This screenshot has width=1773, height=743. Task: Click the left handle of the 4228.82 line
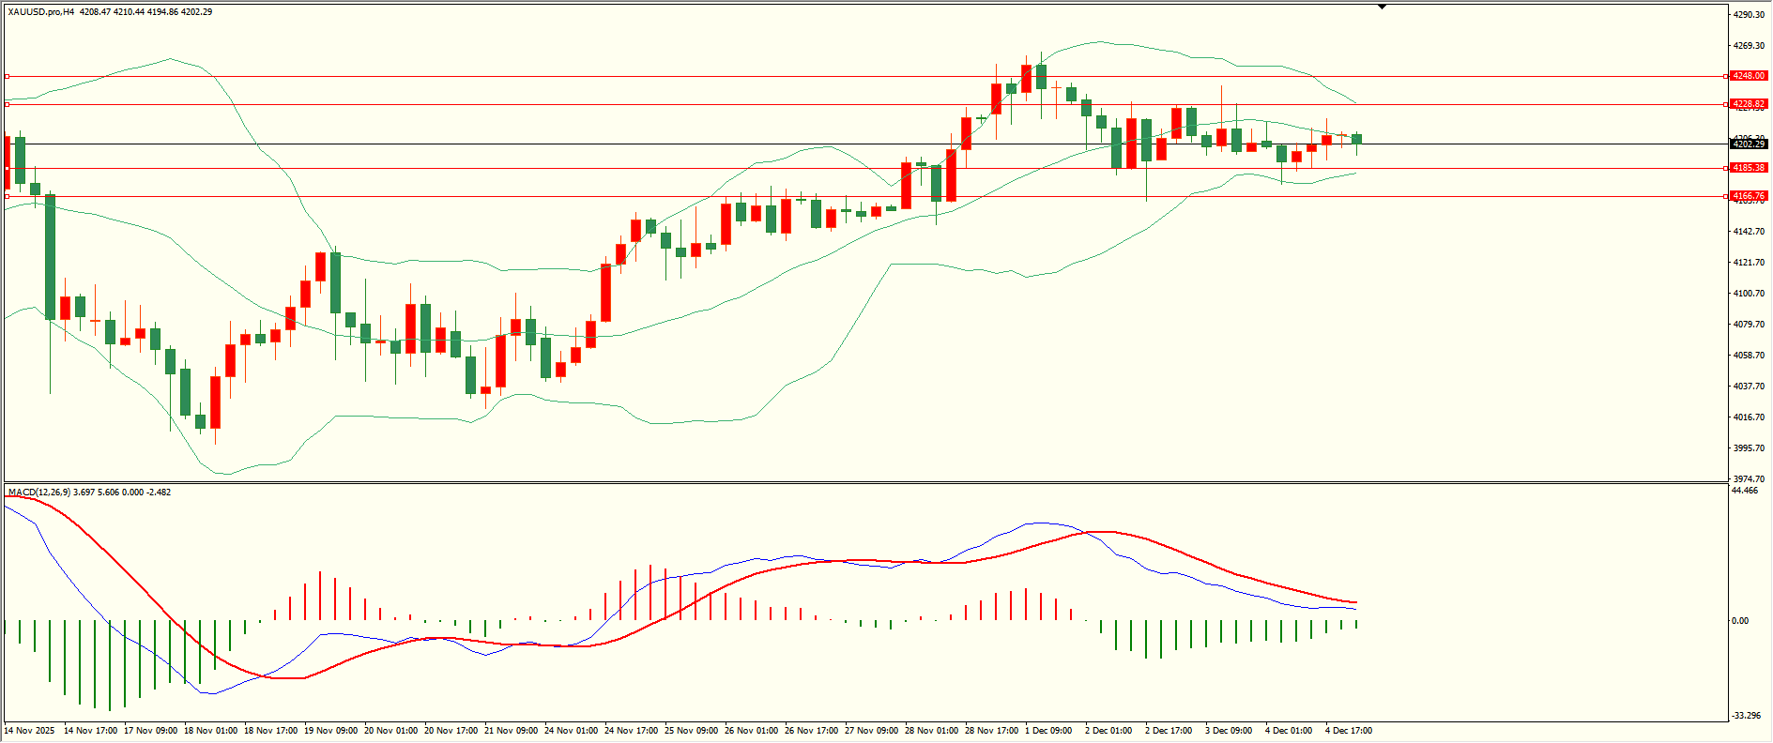[8, 104]
